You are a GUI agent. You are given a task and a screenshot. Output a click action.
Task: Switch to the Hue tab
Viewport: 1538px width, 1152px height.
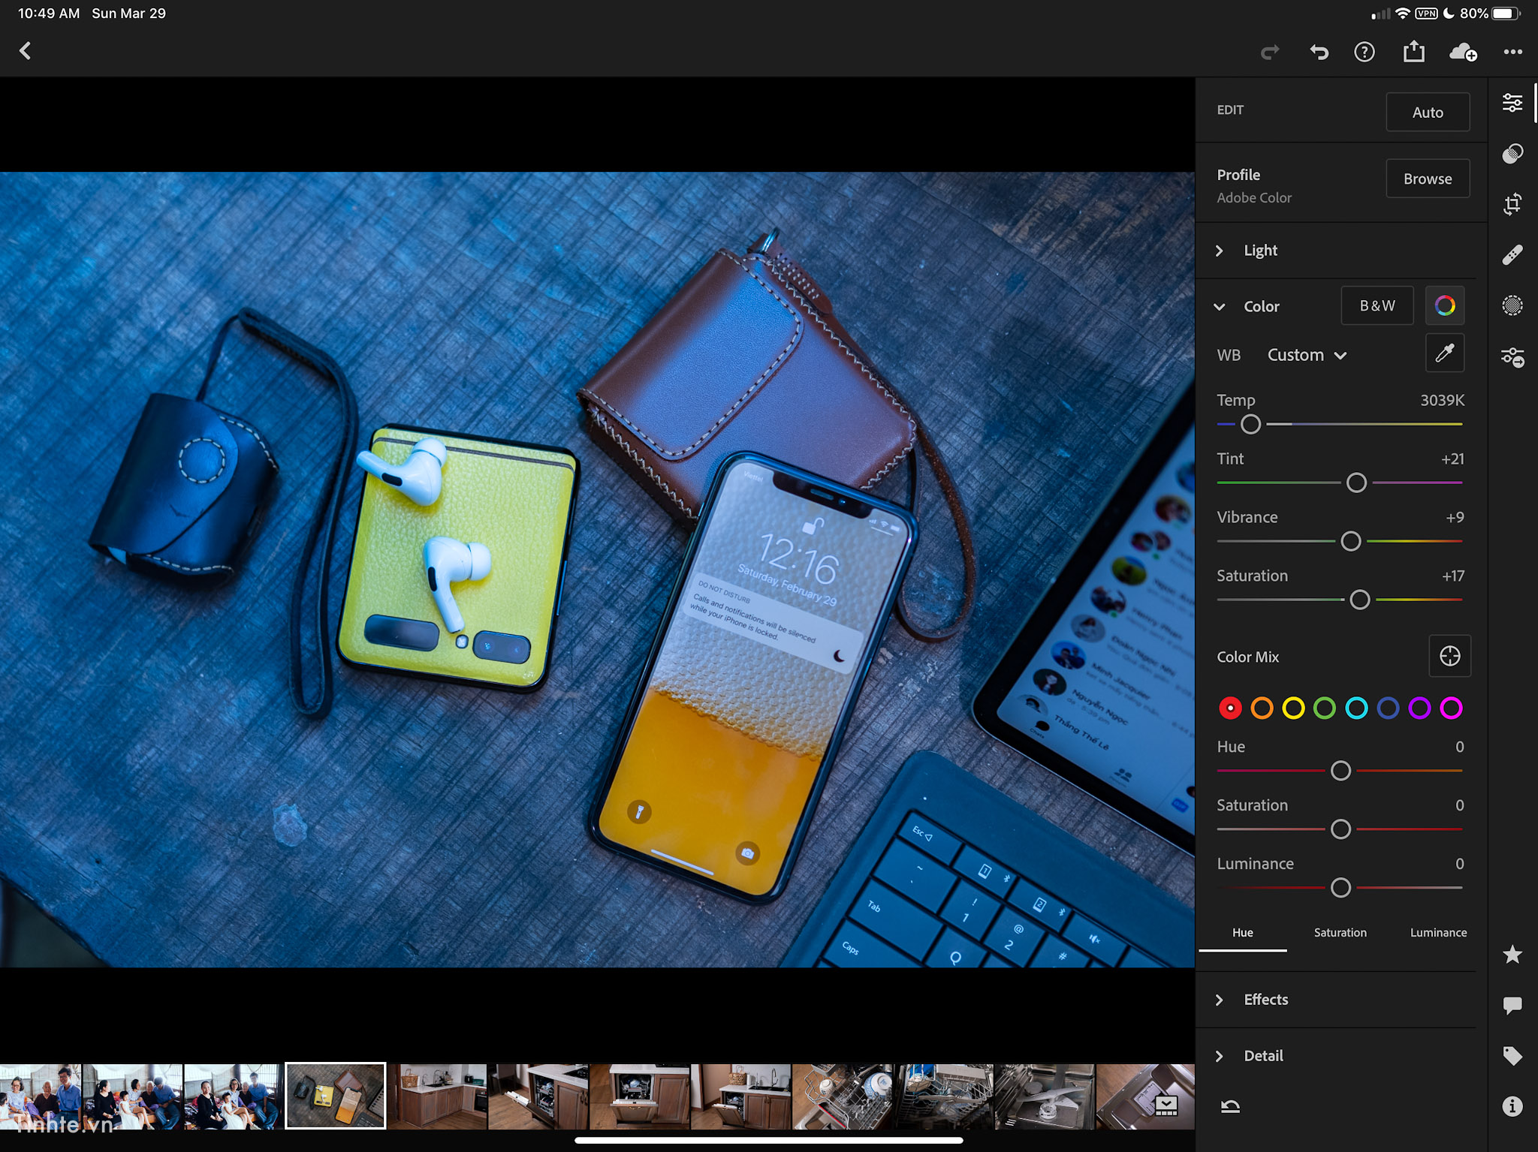pyautogui.click(x=1243, y=932)
